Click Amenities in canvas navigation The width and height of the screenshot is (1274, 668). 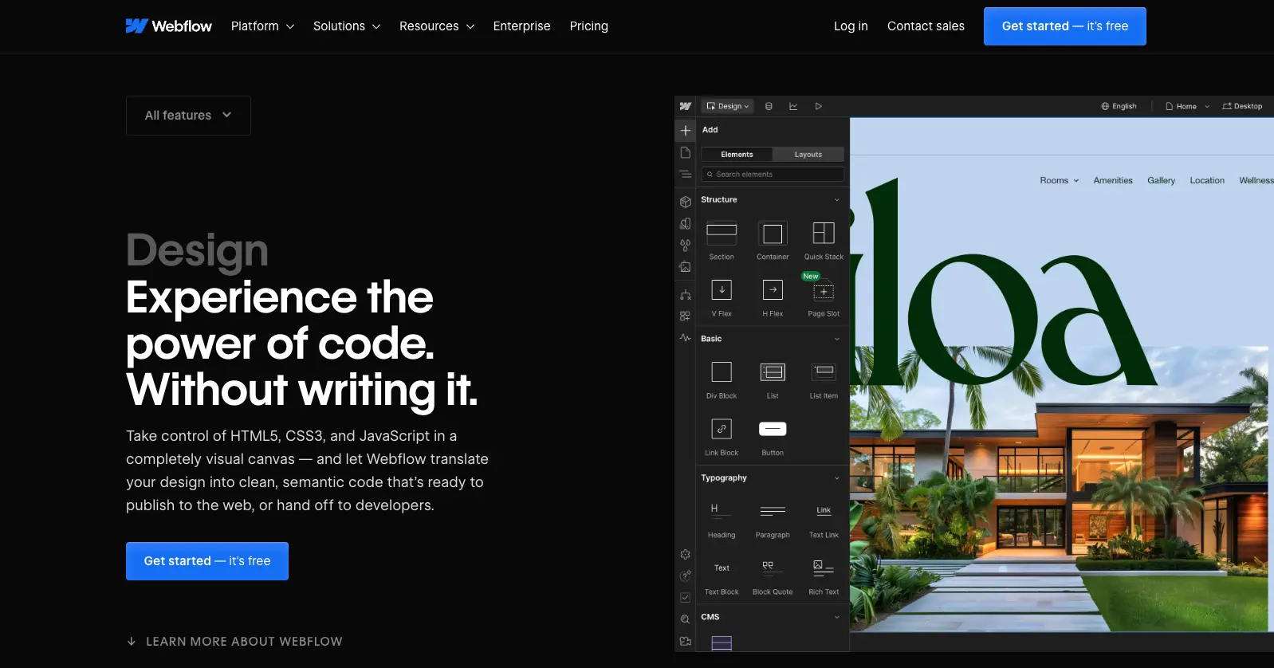tap(1113, 181)
